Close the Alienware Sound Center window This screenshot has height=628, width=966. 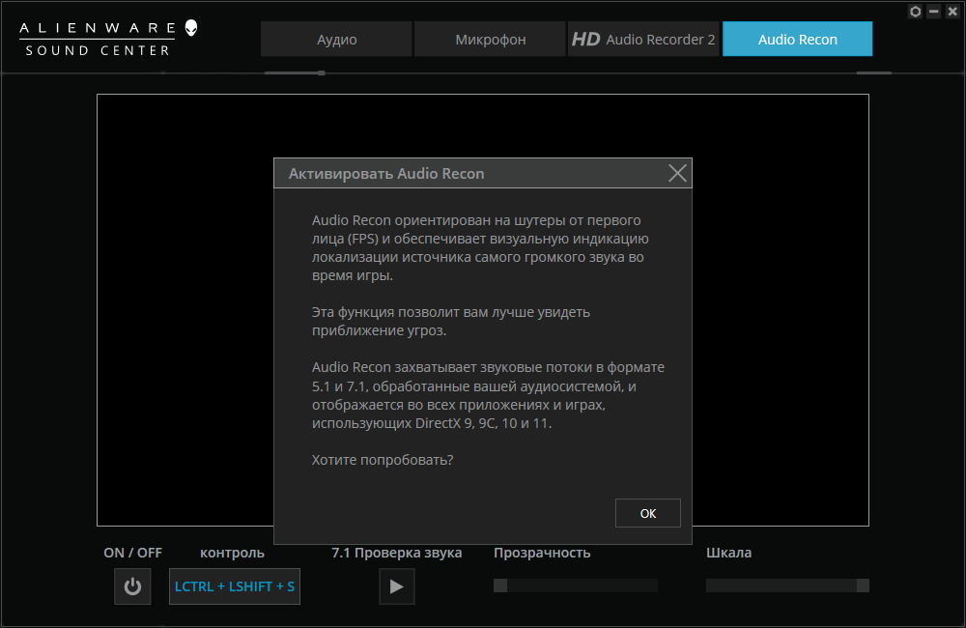(x=952, y=11)
